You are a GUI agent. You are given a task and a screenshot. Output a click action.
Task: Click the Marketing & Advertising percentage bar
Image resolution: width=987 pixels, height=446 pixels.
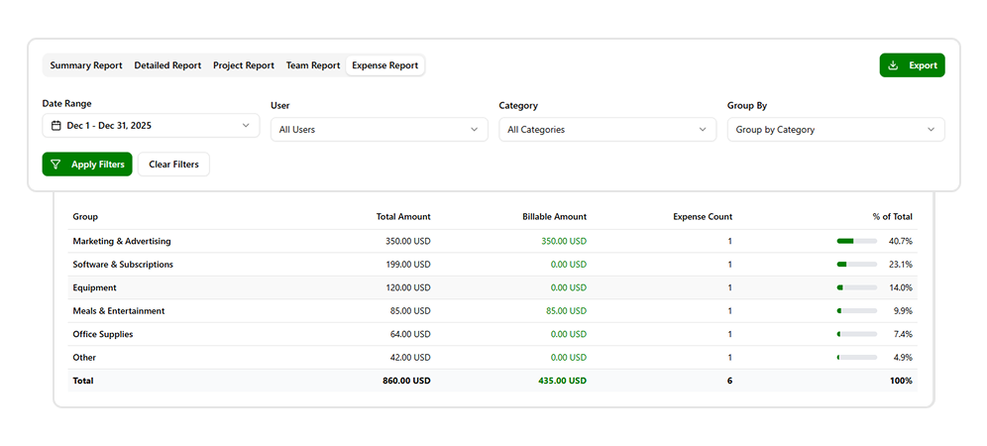pyautogui.click(x=857, y=241)
